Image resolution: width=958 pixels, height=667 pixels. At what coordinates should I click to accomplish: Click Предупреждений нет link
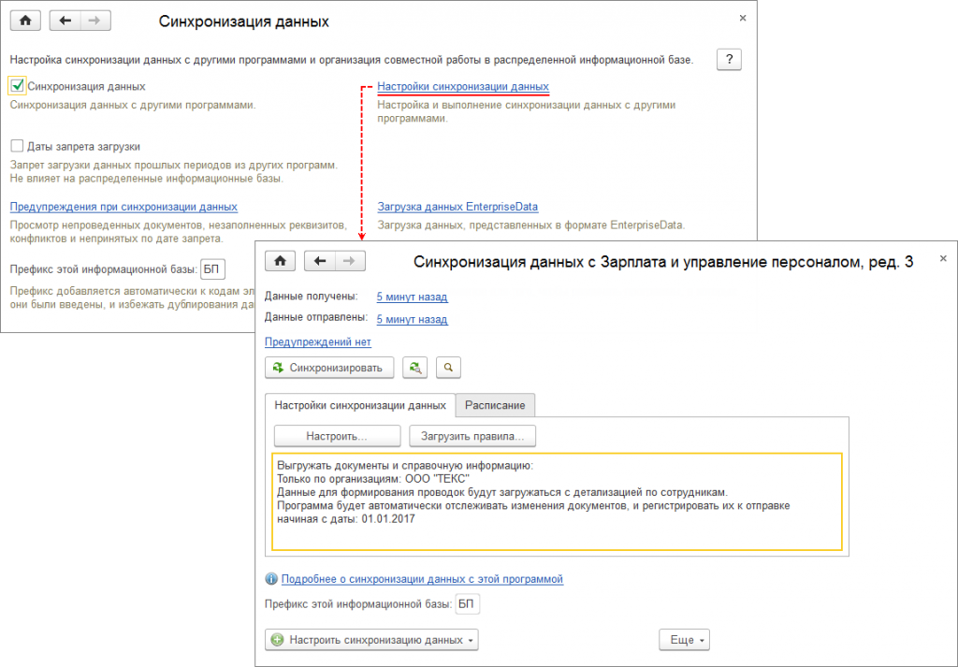[318, 342]
